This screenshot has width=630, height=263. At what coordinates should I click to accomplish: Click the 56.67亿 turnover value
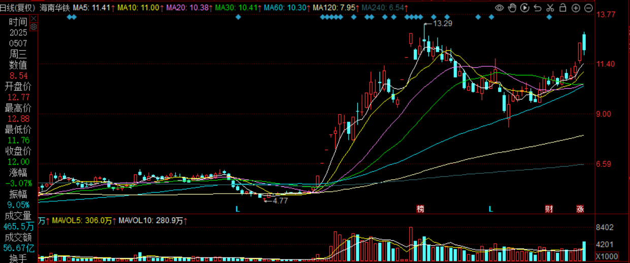[19, 248]
